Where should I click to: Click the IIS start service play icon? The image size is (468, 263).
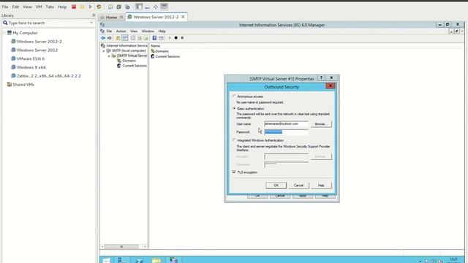[x=170, y=38]
